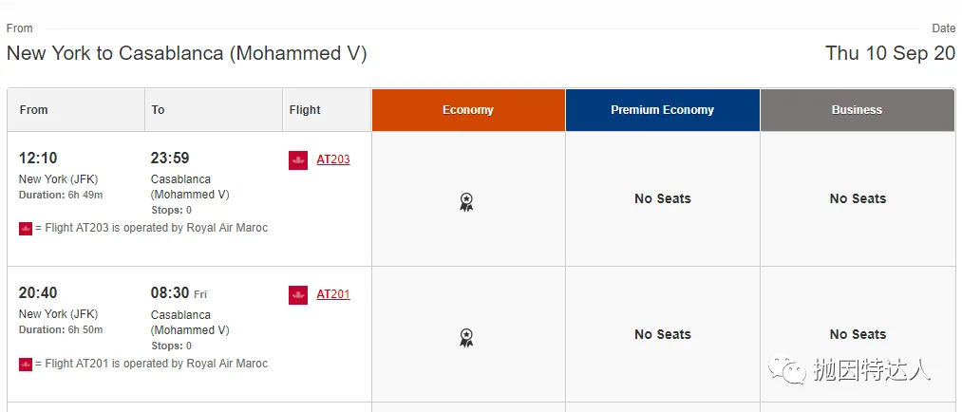
Task: Click the WeChat watermark icon
Action: (786, 369)
